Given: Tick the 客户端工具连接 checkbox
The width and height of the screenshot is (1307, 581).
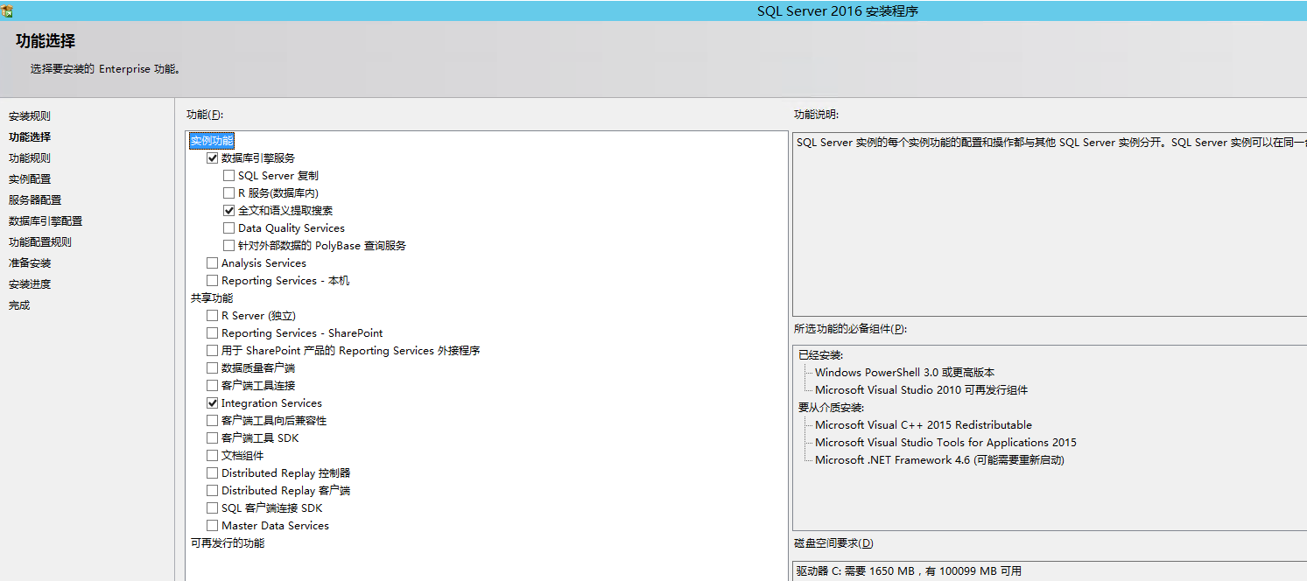Looking at the screenshot, I should (x=212, y=386).
